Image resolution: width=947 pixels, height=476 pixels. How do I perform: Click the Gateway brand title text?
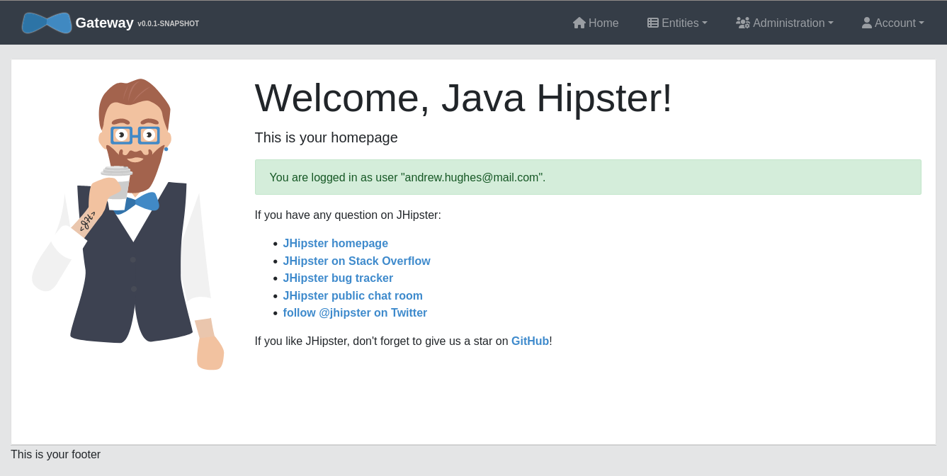[104, 23]
